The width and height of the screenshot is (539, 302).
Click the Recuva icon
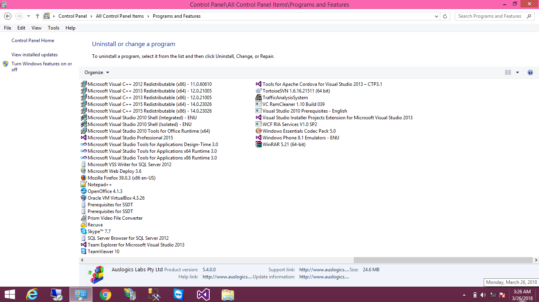point(83,225)
